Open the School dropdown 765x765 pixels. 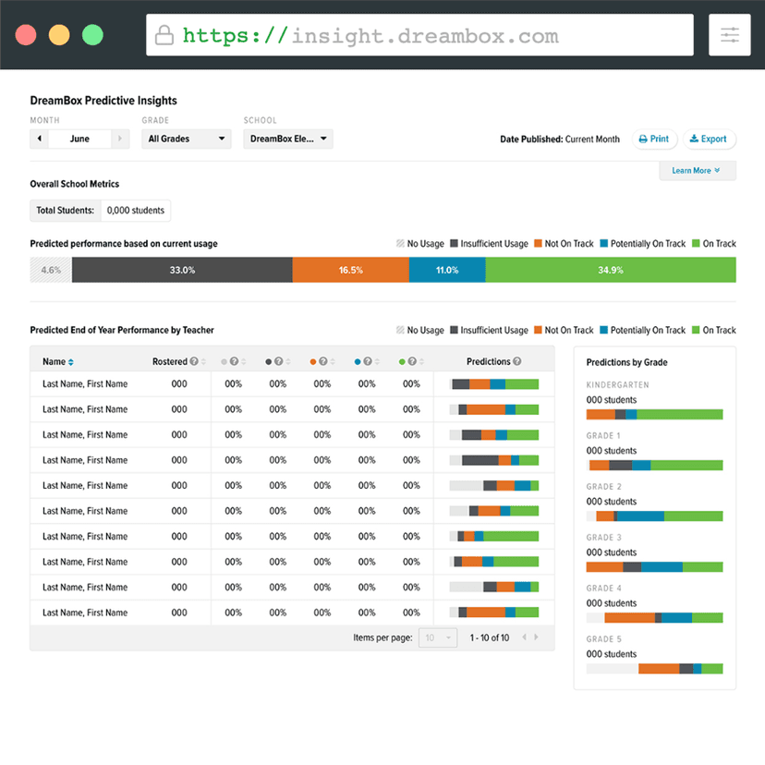tap(288, 139)
